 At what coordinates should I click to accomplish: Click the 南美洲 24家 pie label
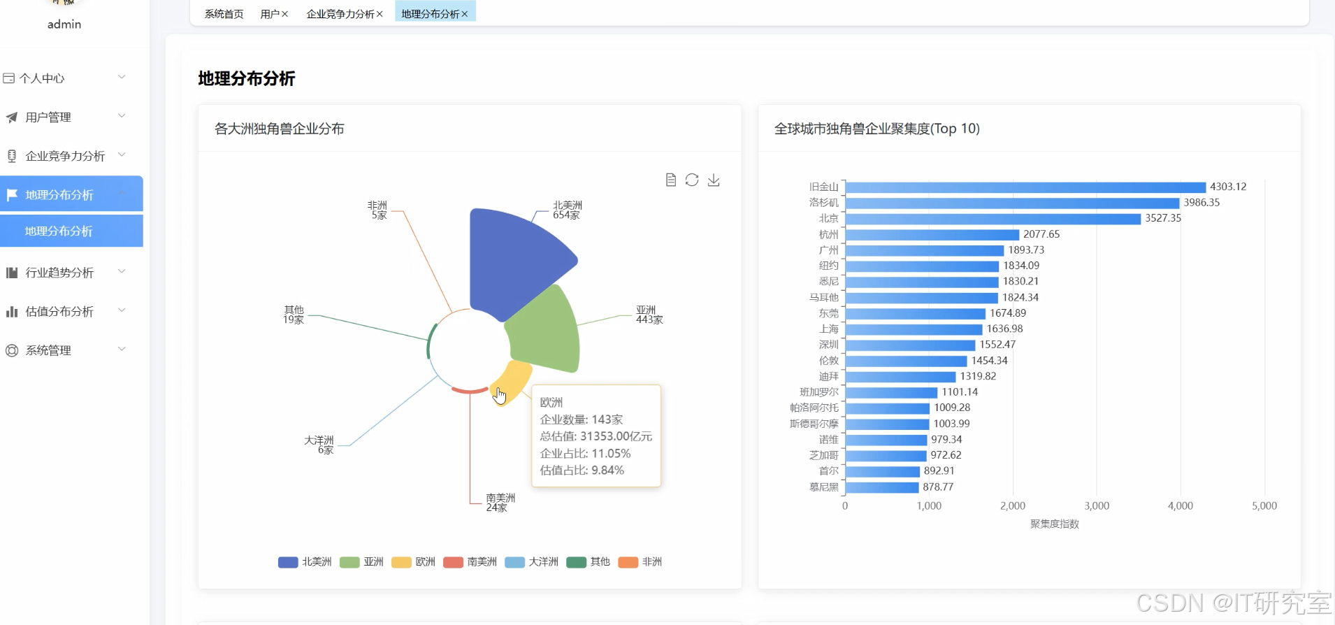click(500, 503)
